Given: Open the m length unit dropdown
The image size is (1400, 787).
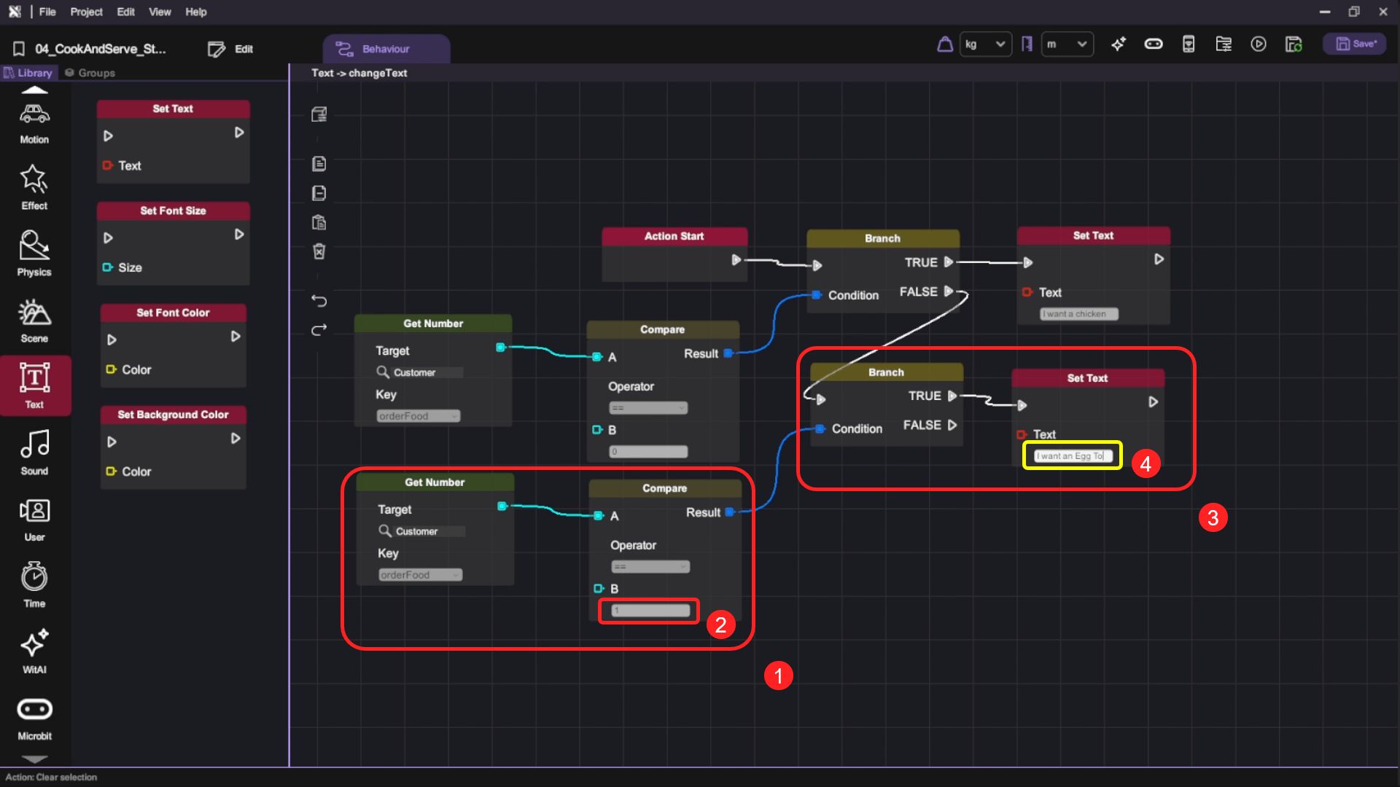Looking at the screenshot, I should tap(1067, 44).
